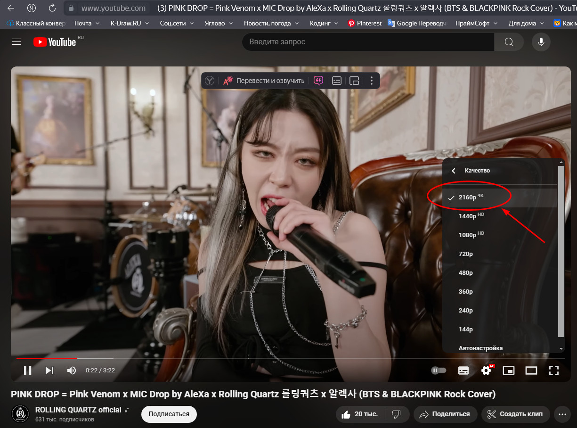Viewport: 577px width, 428px height.
Task: Click the settings gear icon
Action: point(486,370)
